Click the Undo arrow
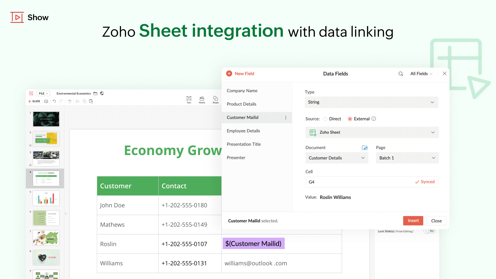The image size is (496, 279). pos(54,101)
